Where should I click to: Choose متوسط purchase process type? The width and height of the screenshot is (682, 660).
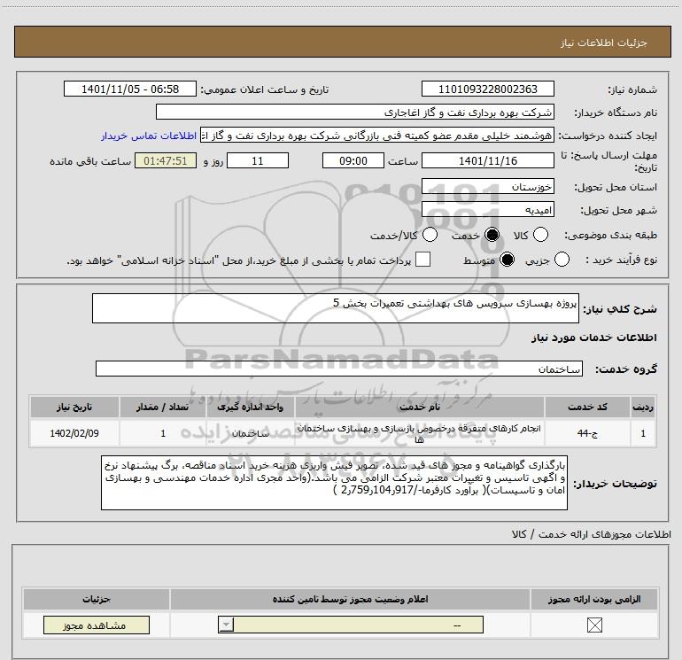[507, 260]
